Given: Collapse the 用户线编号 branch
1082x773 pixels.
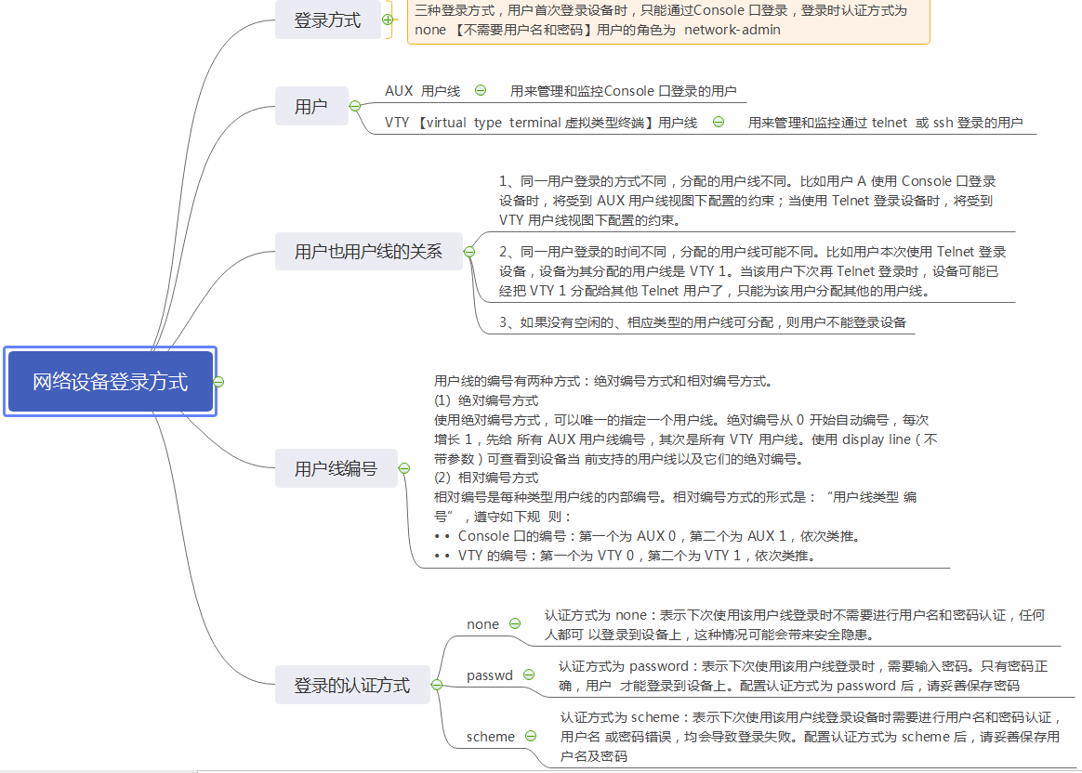Looking at the screenshot, I should pyautogui.click(x=403, y=468).
